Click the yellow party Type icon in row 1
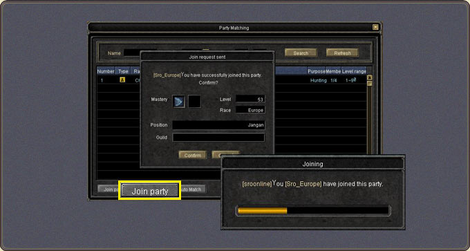 click(x=122, y=80)
